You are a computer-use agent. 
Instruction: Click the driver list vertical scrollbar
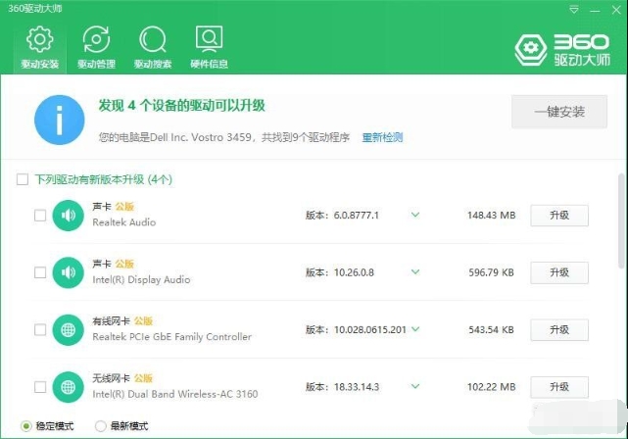coord(621,220)
